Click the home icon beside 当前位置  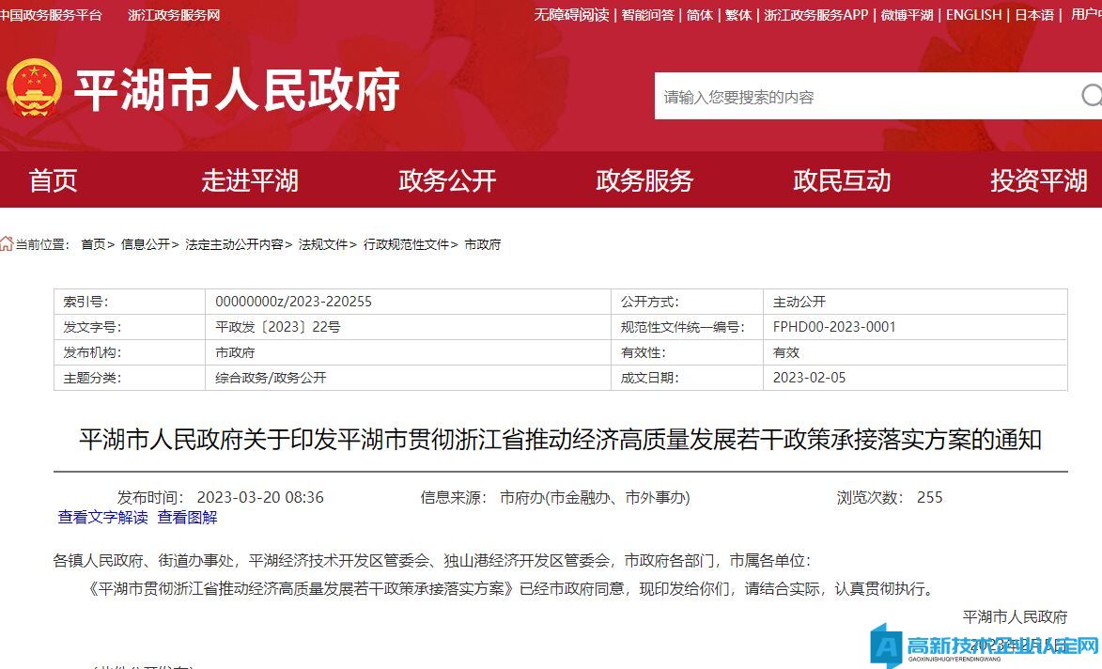coord(7,244)
